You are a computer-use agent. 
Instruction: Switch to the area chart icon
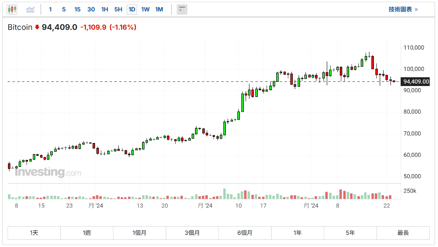click(x=30, y=9)
